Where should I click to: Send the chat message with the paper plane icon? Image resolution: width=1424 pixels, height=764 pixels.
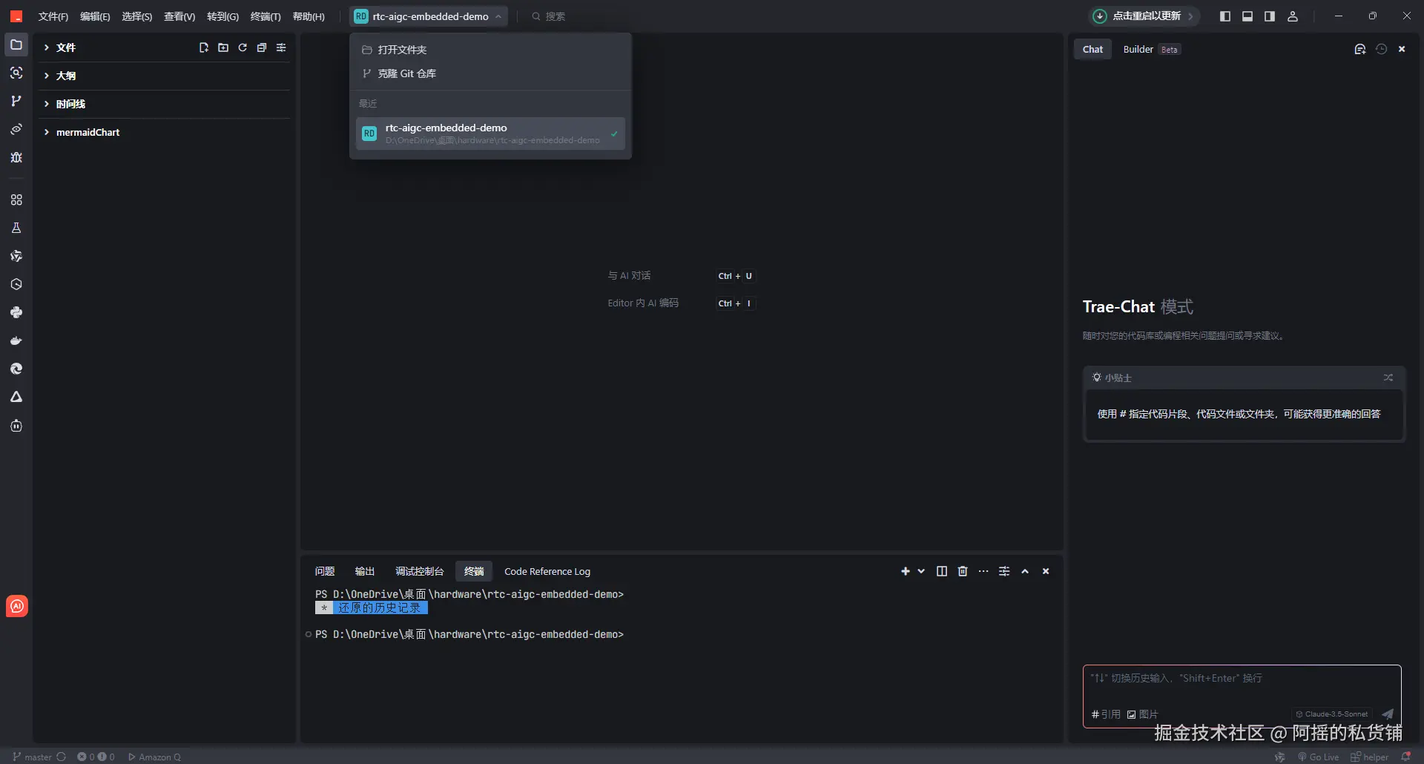[x=1388, y=714]
